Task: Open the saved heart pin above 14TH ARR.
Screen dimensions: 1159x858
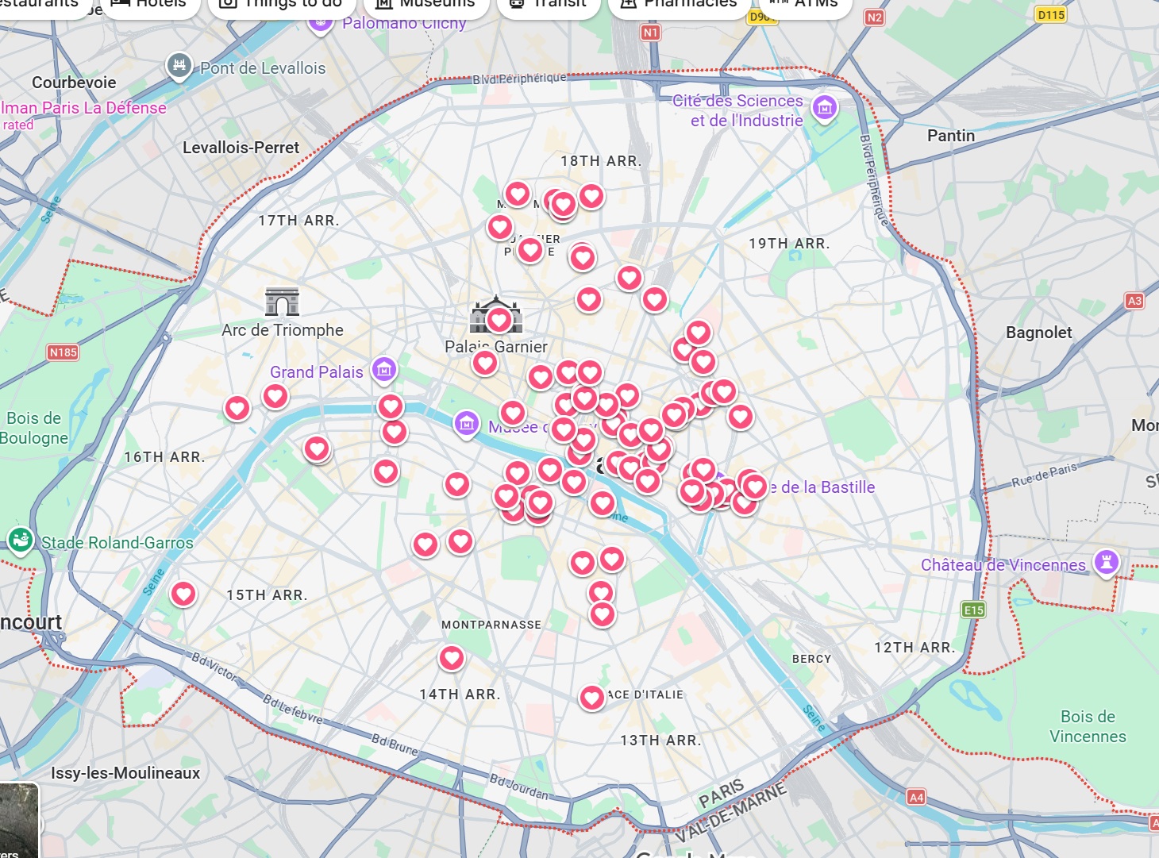Action: click(452, 657)
